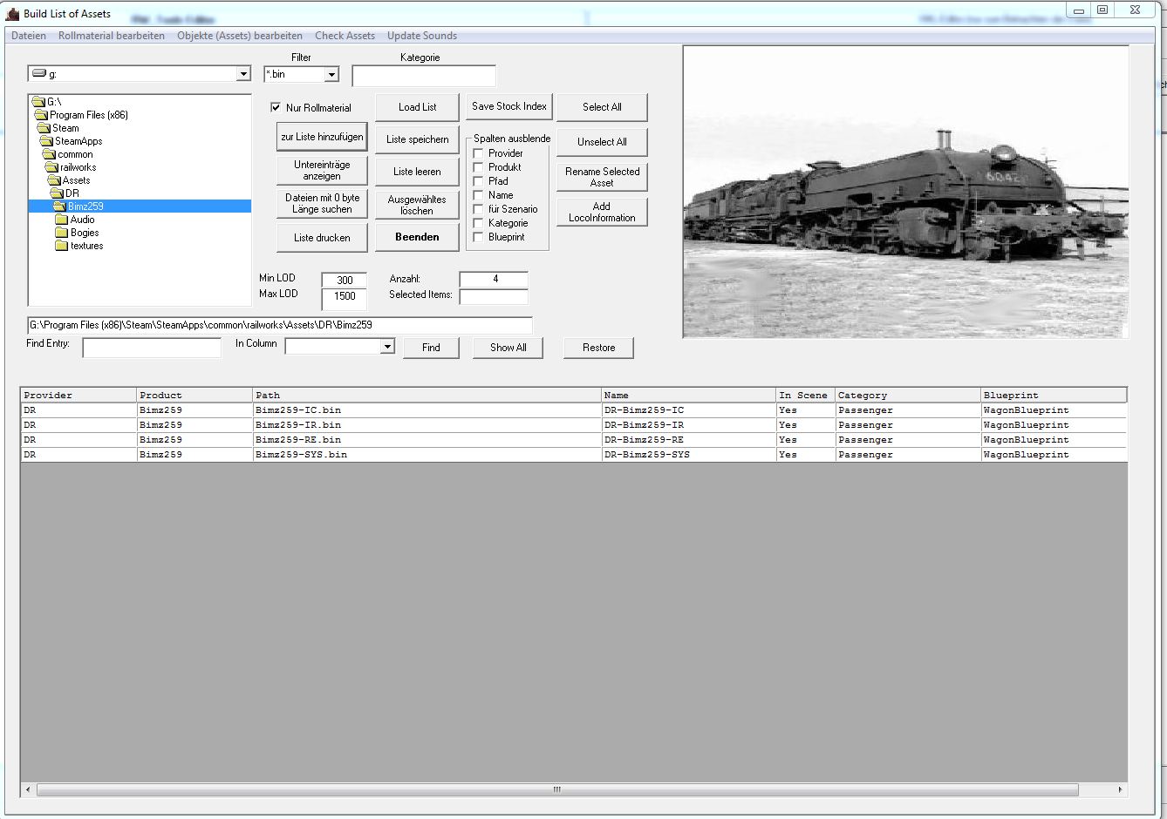
Task: Click the Bogies folder icon
Action: tap(61, 233)
